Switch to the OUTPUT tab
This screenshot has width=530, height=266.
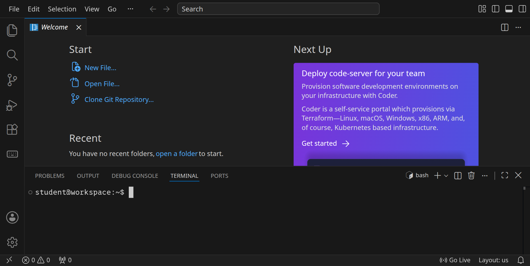point(88,176)
